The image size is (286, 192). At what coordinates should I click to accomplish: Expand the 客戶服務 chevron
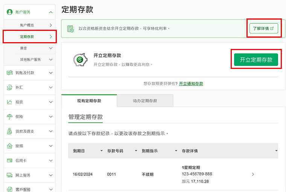51,189
